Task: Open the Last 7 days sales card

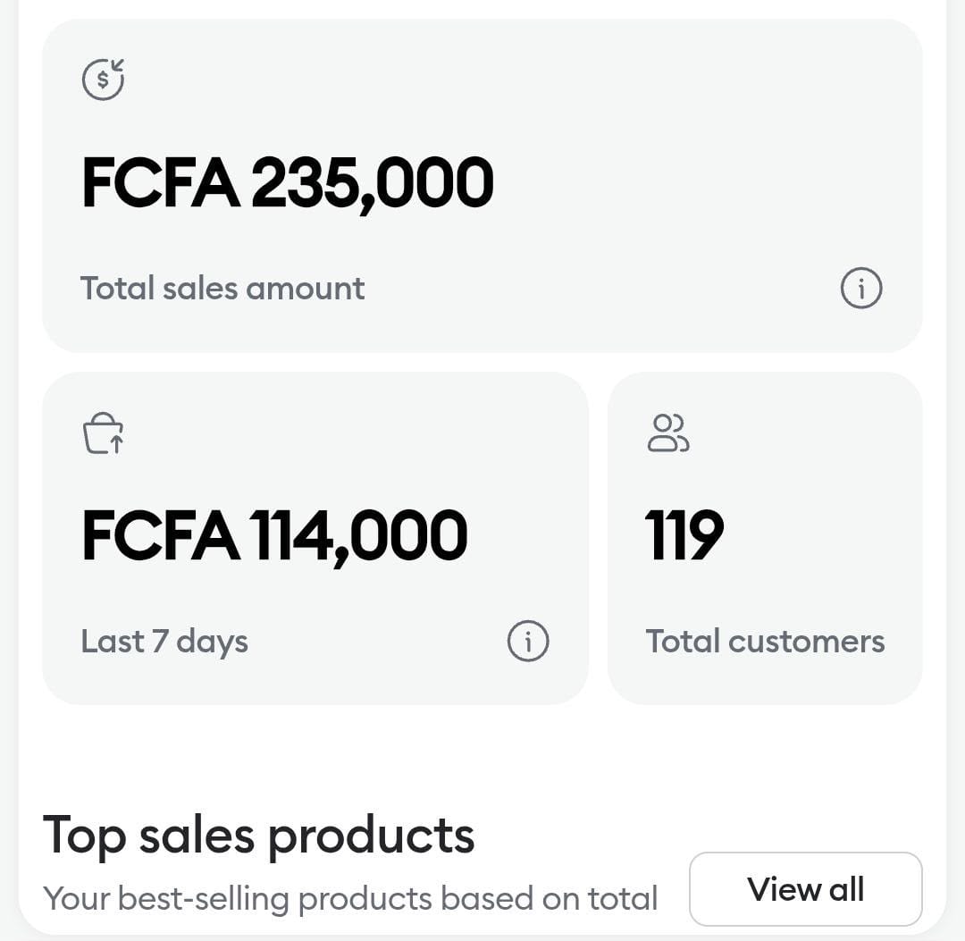Action: click(315, 539)
